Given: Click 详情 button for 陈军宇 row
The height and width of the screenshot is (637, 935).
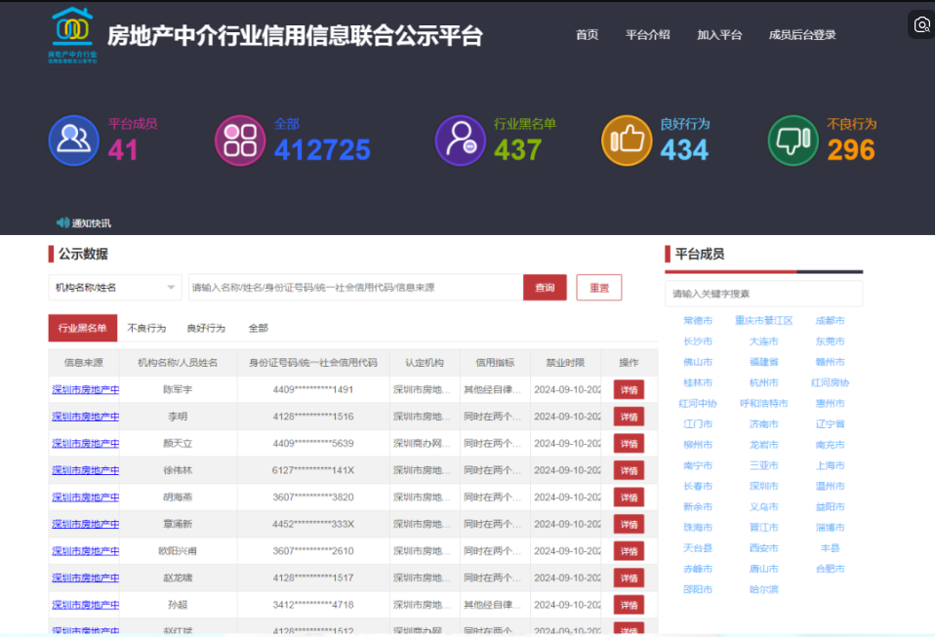Looking at the screenshot, I should (629, 390).
